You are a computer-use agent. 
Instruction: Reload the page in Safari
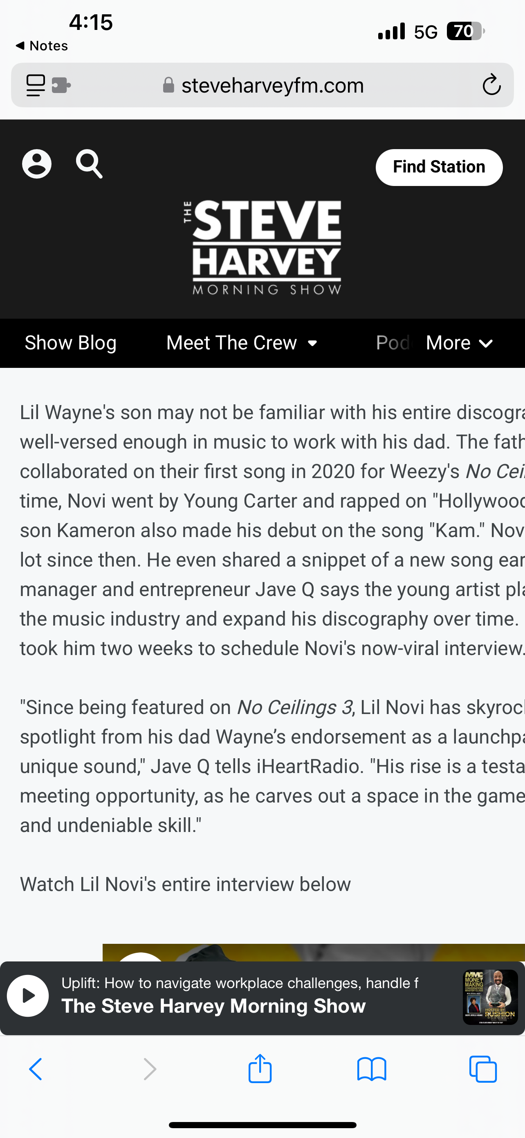pos(491,85)
